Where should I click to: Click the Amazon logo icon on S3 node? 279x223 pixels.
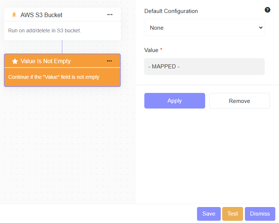pos(14,15)
